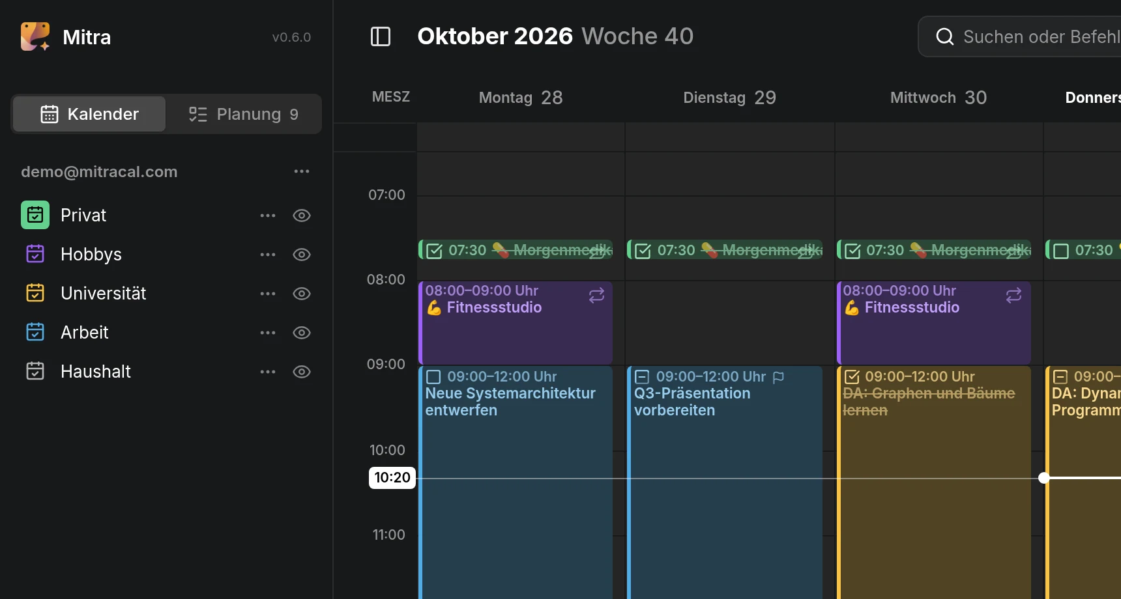
Task: Click the Privat calendar green icon
Action: pyautogui.click(x=35, y=215)
